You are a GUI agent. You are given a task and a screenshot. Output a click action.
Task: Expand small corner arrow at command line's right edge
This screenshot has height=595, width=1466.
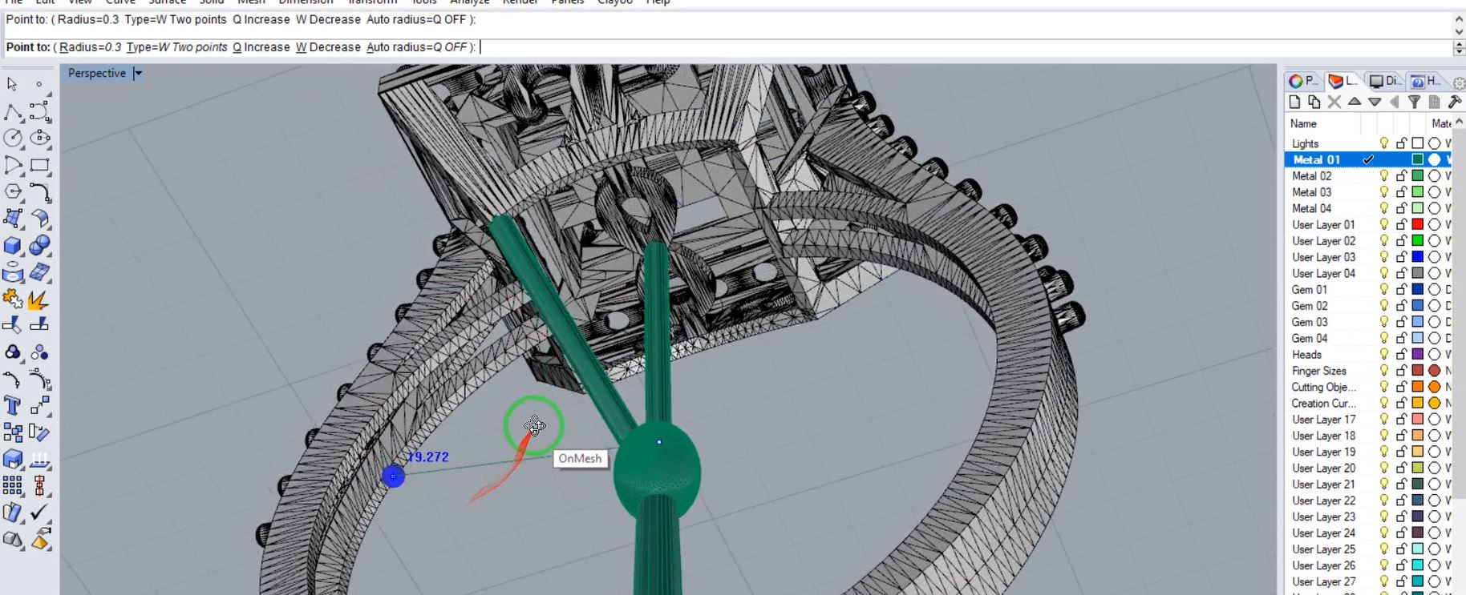[1459, 48]
